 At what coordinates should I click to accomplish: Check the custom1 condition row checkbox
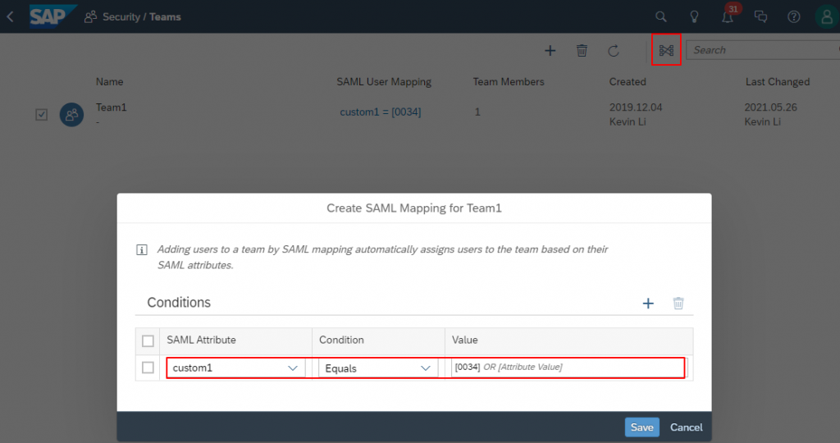148,368
